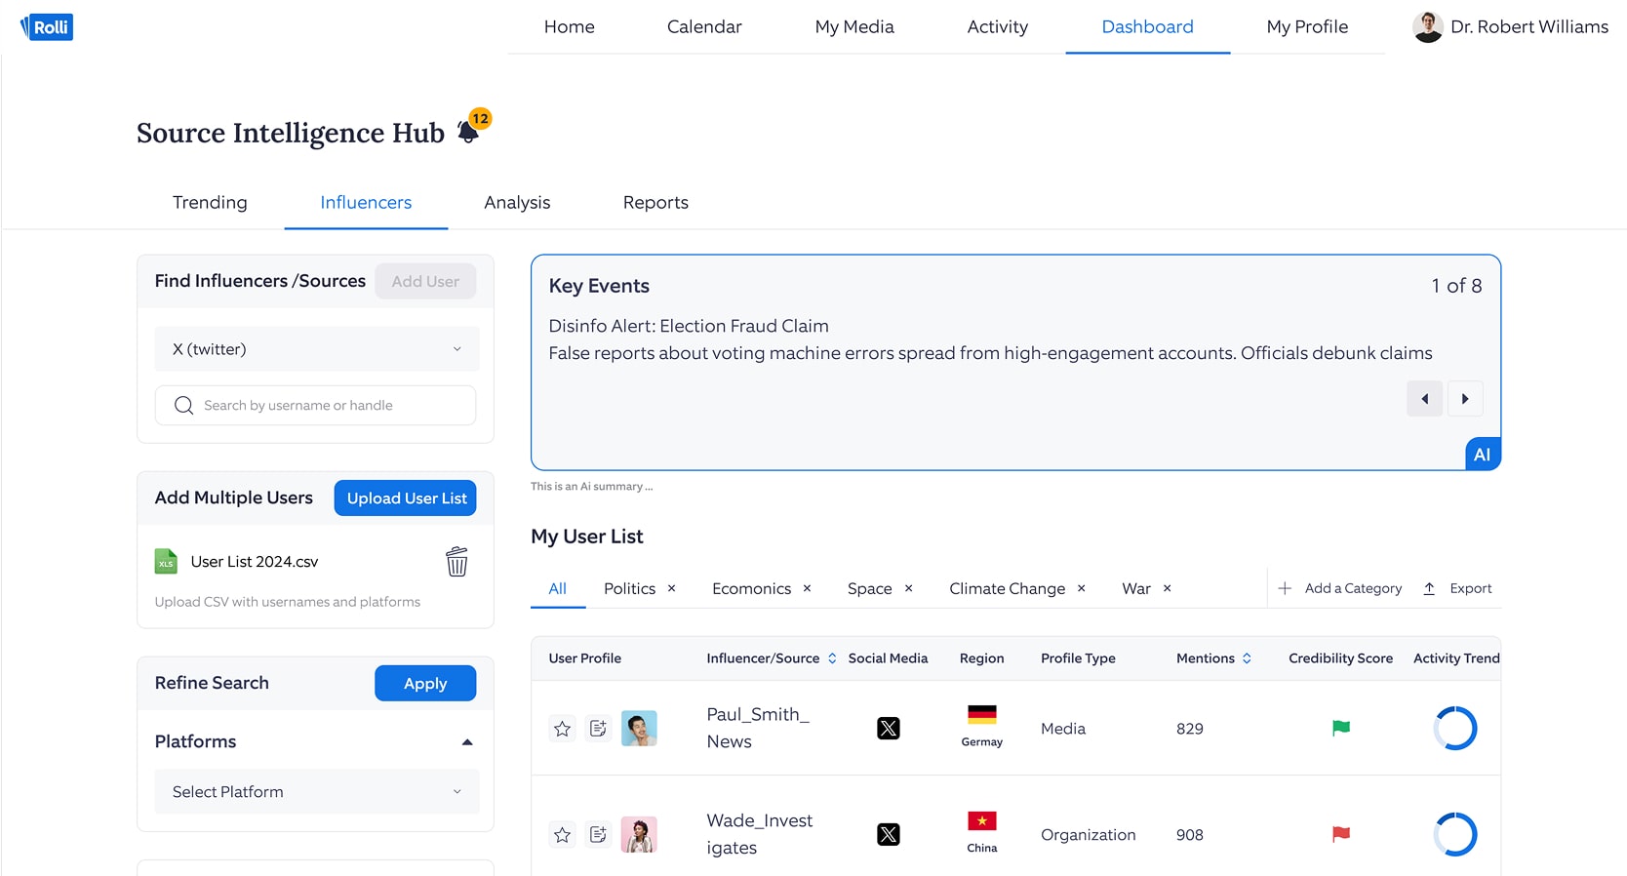Switch to the Influencers tab
Screen dimensions: 1627x876
coord(366,203)
